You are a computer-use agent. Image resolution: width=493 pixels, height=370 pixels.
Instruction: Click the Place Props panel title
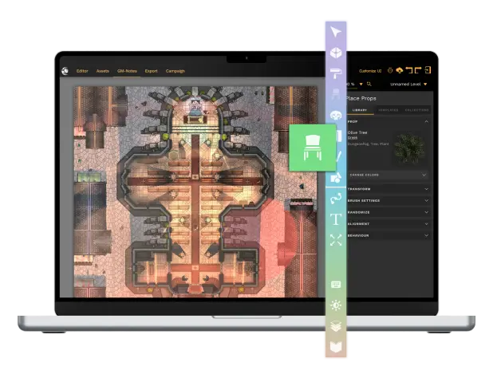click(361, 98)
